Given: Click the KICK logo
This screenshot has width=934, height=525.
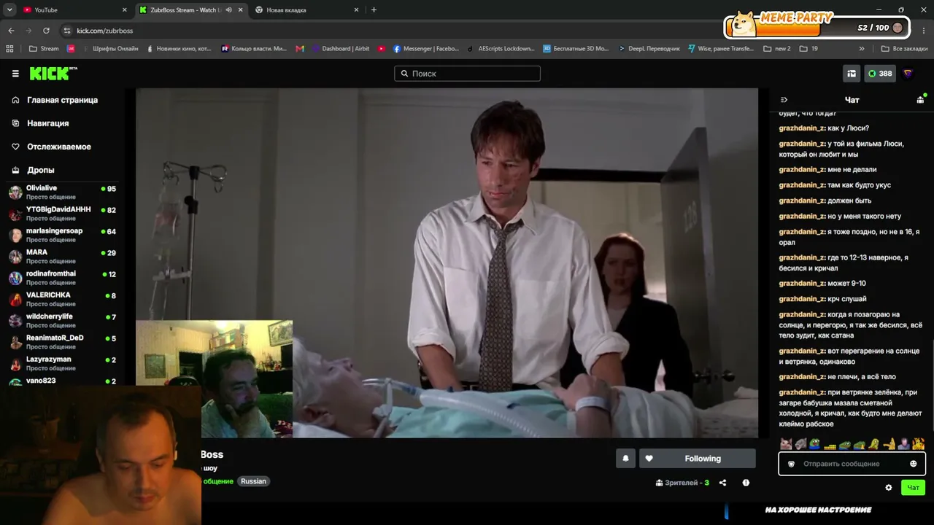Looking at the screenshot, I should (53, 73).
